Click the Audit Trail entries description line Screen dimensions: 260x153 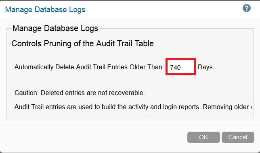pyautogui.click(x=133, y=107)
